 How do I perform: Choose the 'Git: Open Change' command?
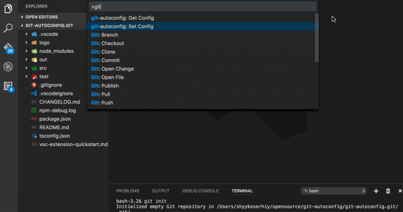click(x=201, y=69)
